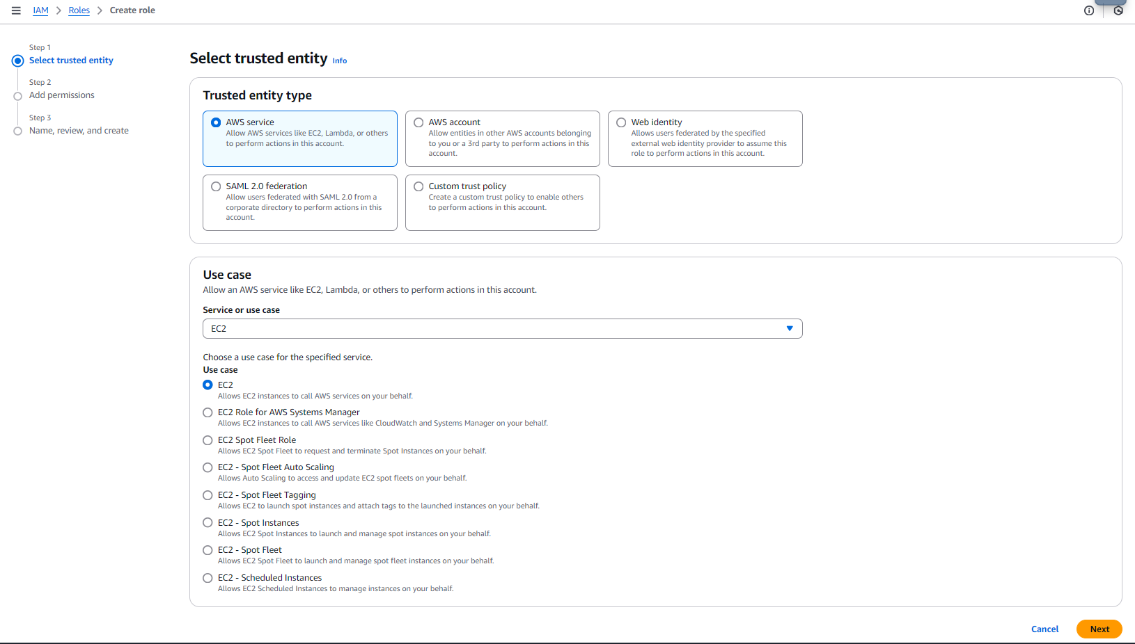Choose Web identity trusted entity
The image size is (1135, 644).
[705, 138]
